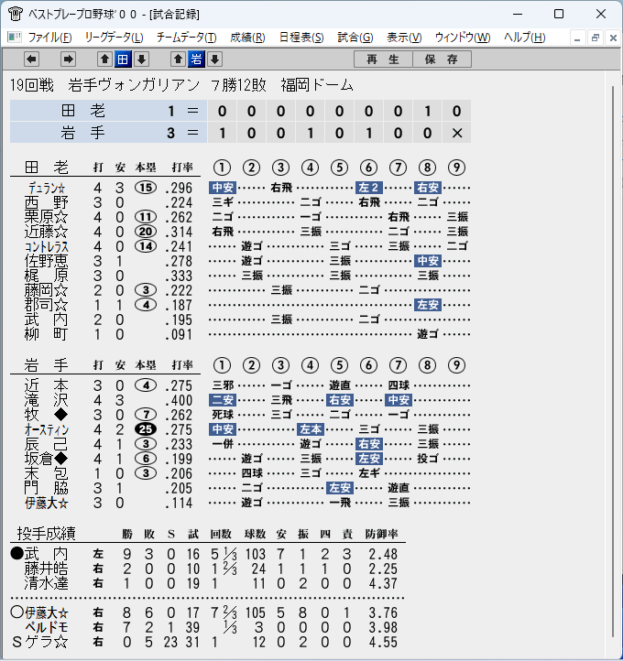Image resolution: width=623 pixels, height=661 pixels.
Task: Click the right arrow next game icon
Action: click(68, 60)
